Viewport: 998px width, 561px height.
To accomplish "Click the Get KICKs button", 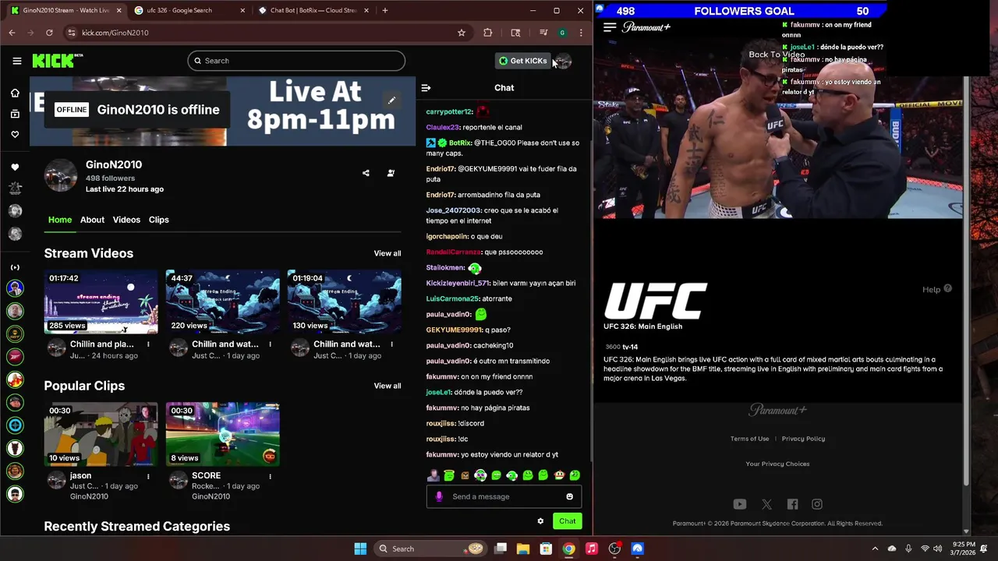I will pos(523,61).
